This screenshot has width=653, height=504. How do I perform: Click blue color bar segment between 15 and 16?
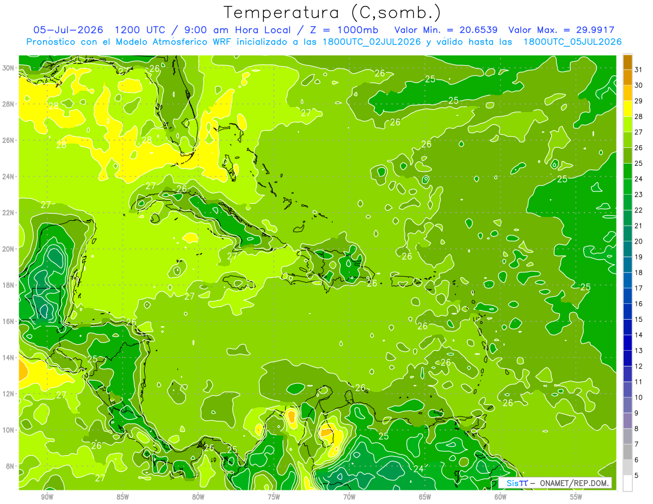tap(627, 312)
